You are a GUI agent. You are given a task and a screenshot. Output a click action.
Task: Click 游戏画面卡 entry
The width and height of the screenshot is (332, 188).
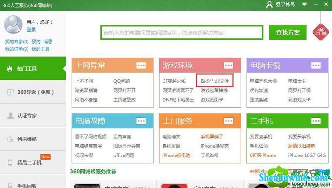coord(212,100)
